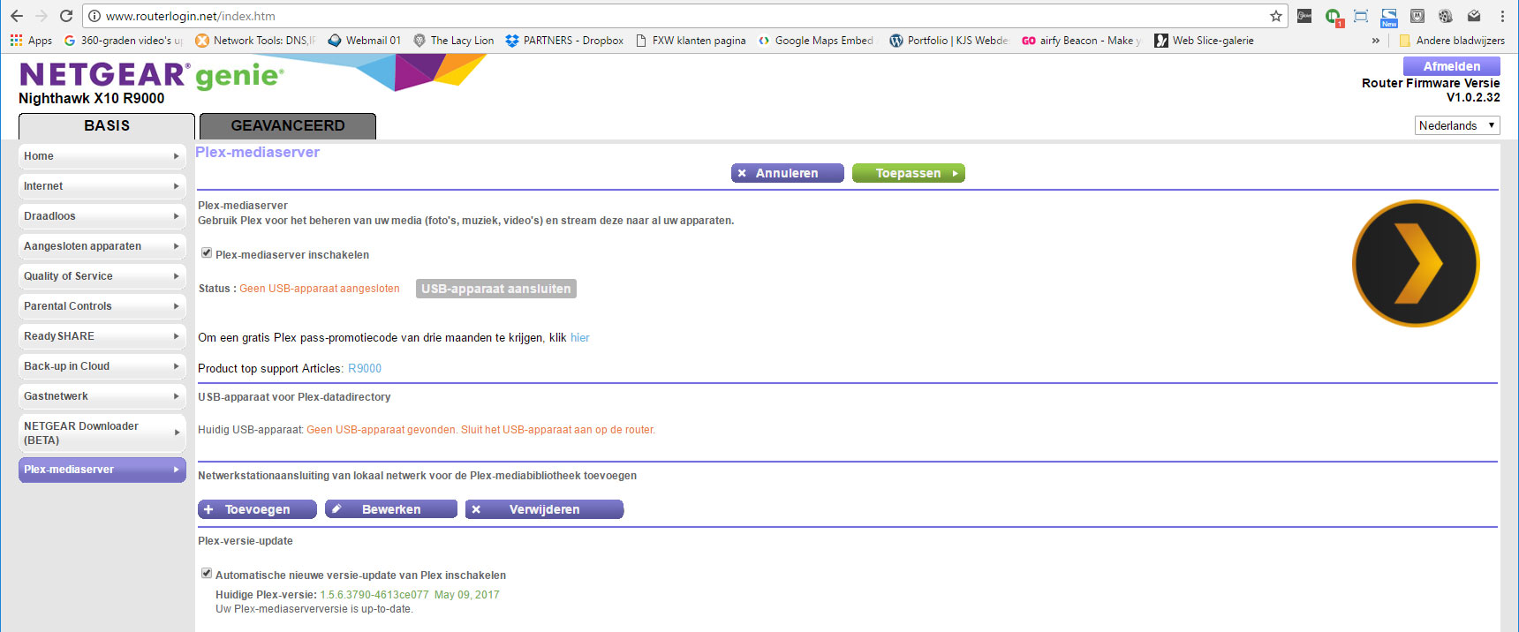This screenshot has height=632, width=1519.
Task: Open the green extension with red badge
Action: pyautogui.click(x=1334, y=16)
